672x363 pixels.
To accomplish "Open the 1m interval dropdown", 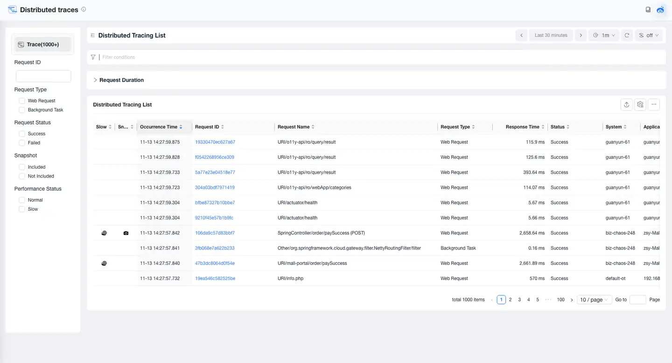I will [x=604, y=36].
